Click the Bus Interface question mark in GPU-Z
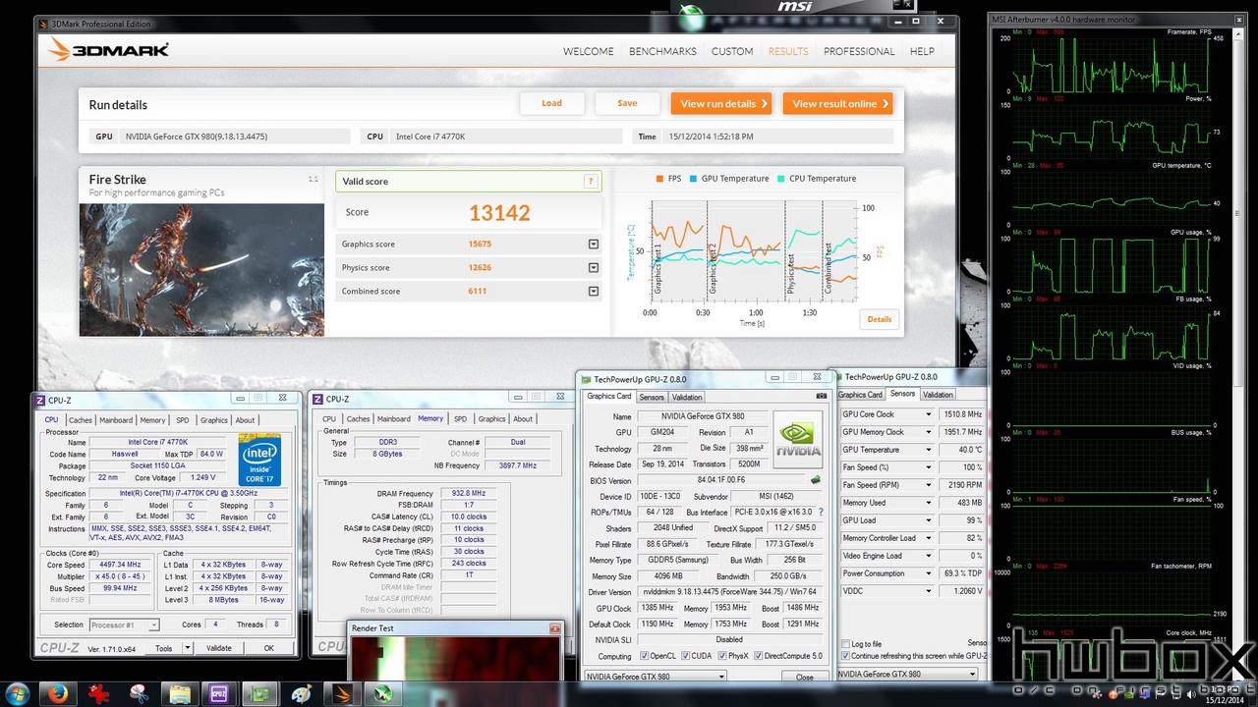Image resolution: width=1258 pixels, height=707 pixels. point(821,512)
